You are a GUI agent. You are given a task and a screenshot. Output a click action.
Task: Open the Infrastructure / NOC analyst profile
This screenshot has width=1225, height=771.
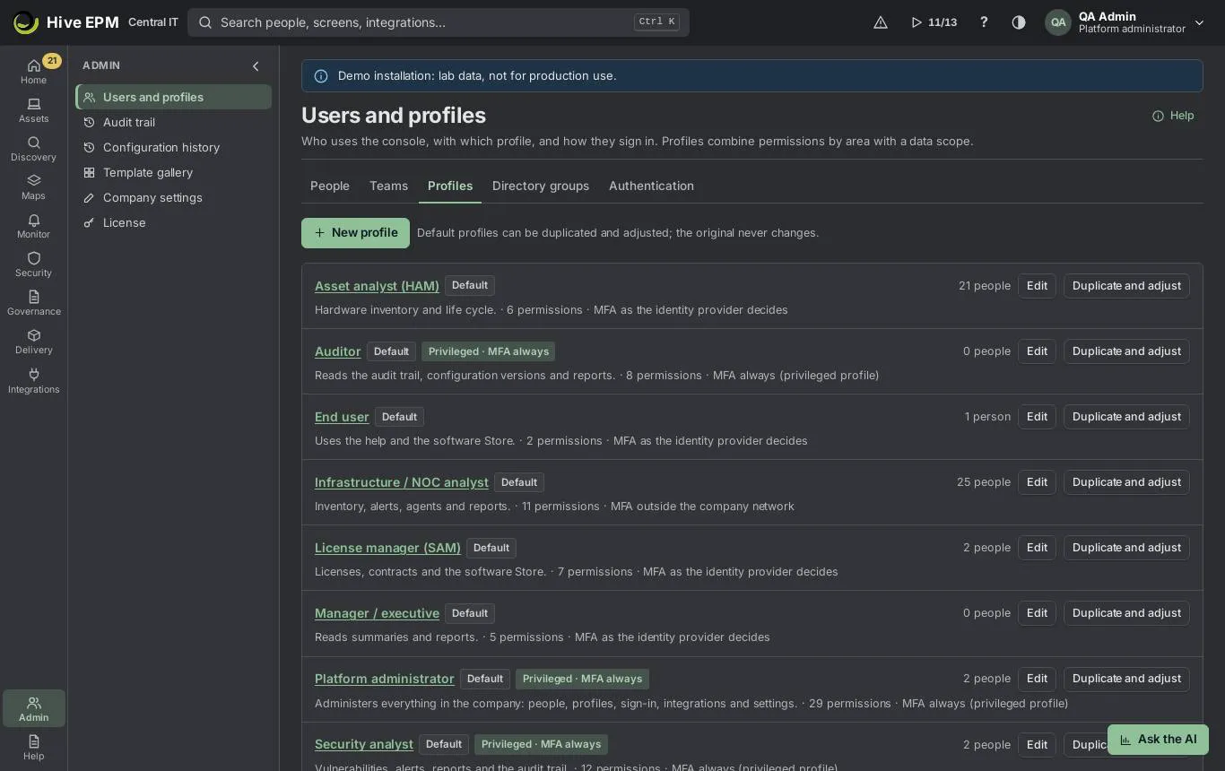coord(402,482)
